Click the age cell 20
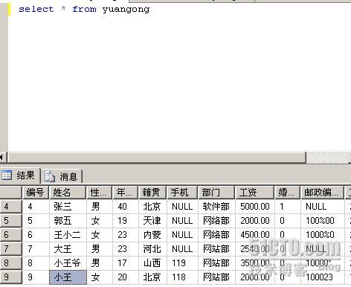 (x=125, y=277)
